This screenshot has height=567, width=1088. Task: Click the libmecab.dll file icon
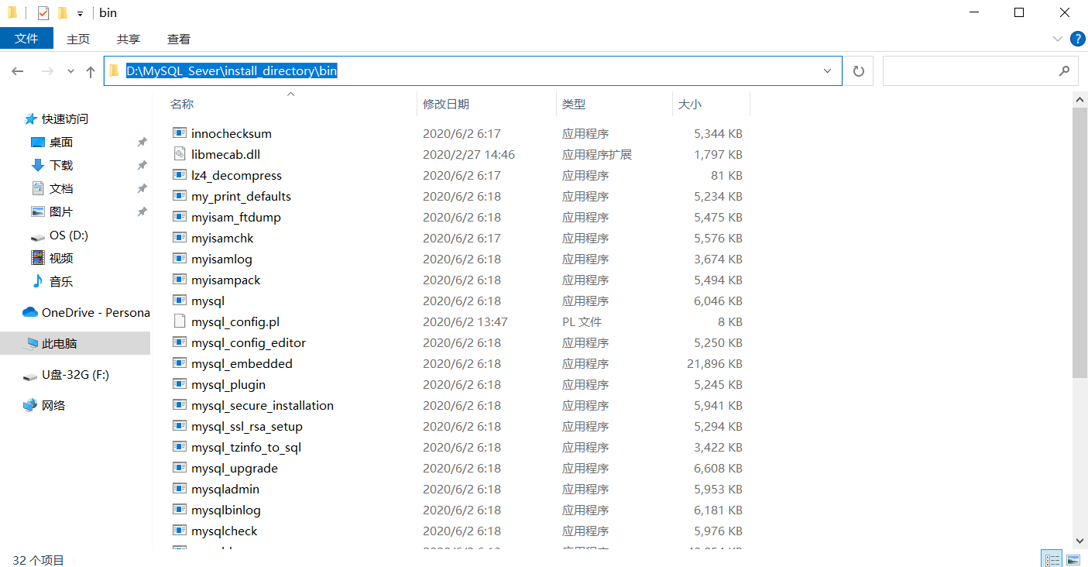tap(179, 154)
